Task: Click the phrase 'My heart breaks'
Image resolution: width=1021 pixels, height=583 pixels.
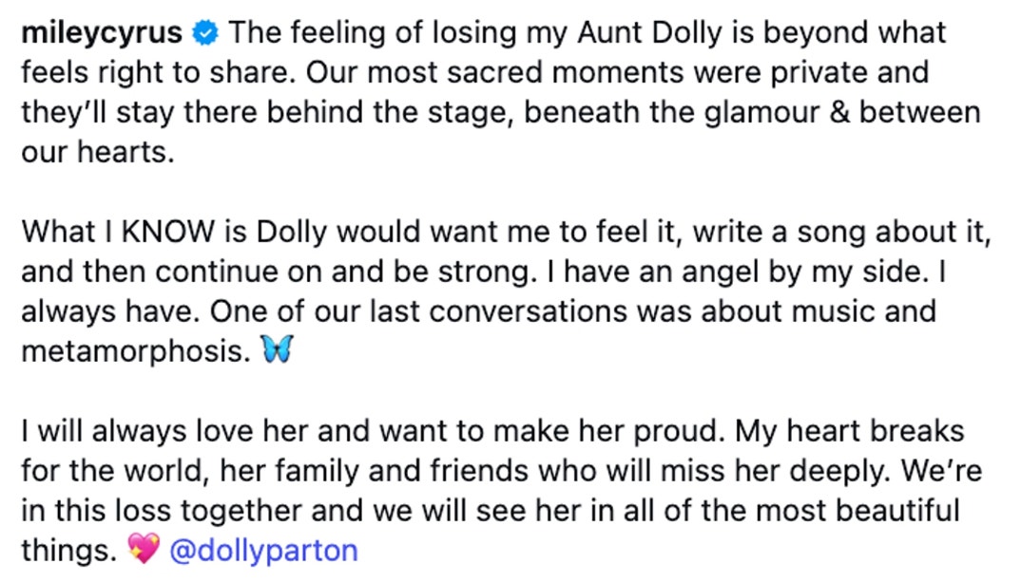Action: click(x=850, y=431)
